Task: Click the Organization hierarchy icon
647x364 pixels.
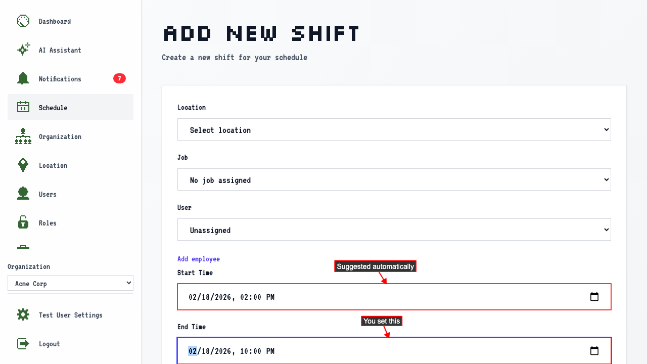Action: coord(23,136)
